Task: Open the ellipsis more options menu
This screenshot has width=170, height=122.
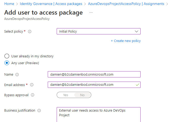Action: 91,13
